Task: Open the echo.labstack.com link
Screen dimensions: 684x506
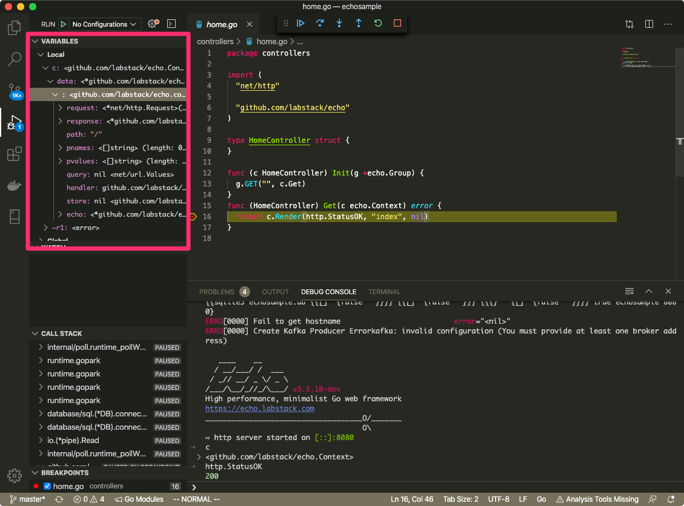Action: [259, 409]
